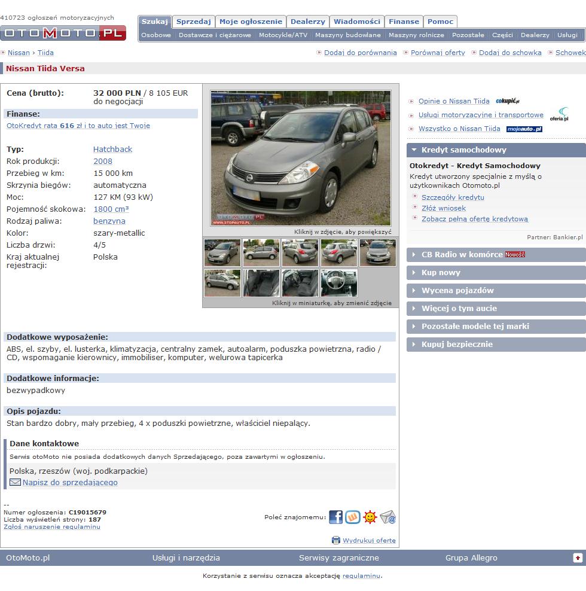Select the Części category
The width and height of the screenshot is (586, 591).
[x=502, y=35]
